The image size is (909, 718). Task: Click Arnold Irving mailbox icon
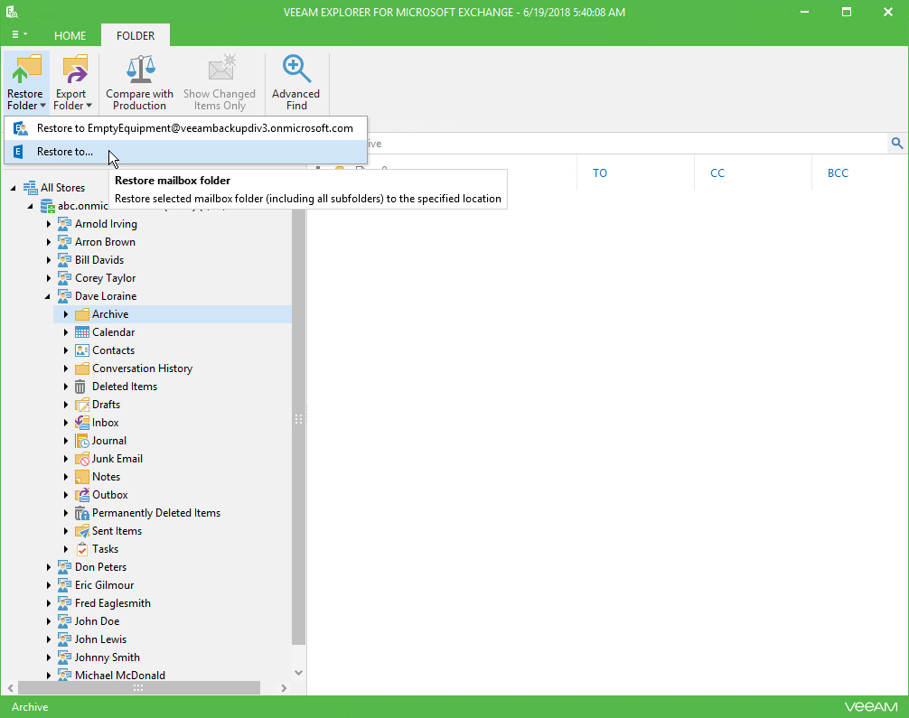tap(64, 224)
